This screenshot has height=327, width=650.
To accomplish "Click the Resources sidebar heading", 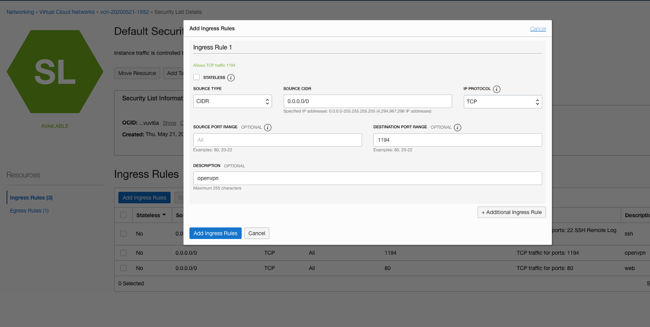I will click(23, 175).
